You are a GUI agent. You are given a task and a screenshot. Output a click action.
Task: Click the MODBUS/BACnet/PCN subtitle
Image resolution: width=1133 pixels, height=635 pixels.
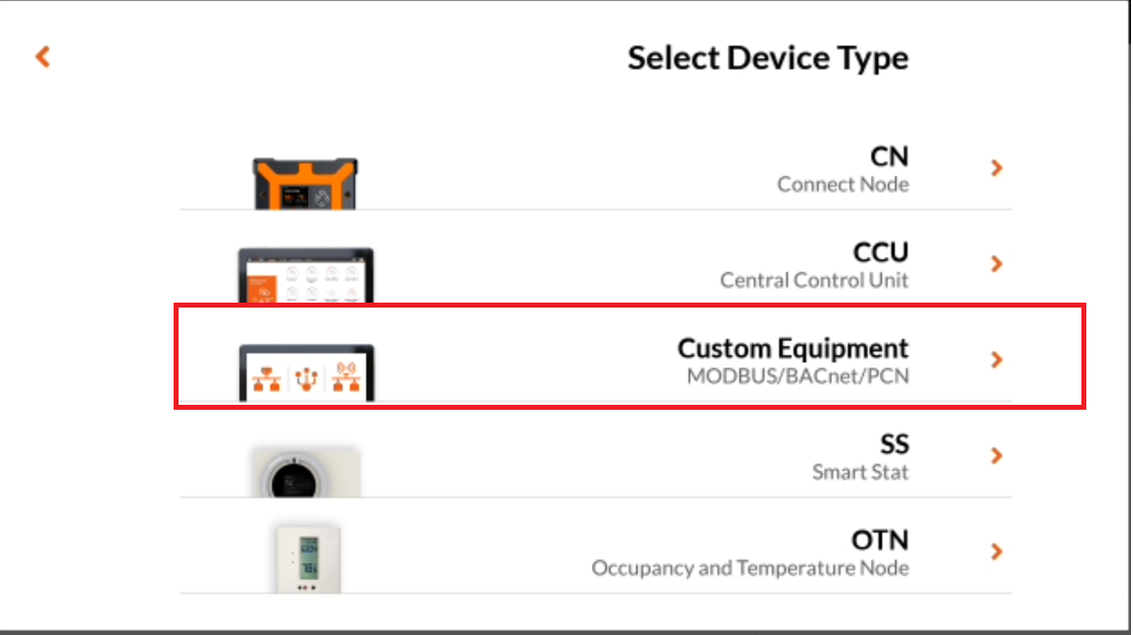pos(798,376)
